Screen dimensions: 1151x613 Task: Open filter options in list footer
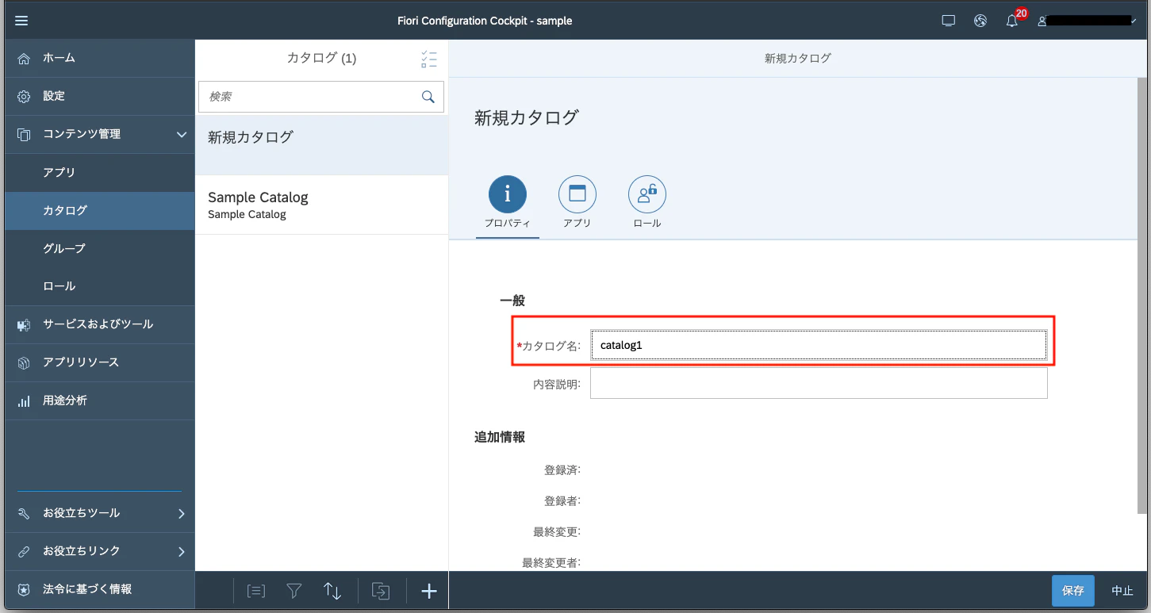tap(294, 591)
